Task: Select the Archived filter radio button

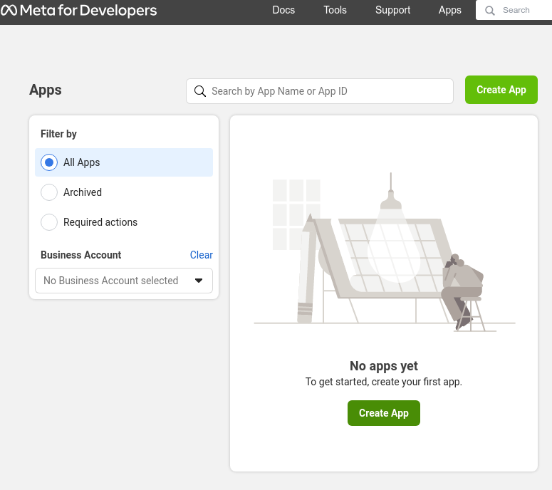Action: click(49, 192)
